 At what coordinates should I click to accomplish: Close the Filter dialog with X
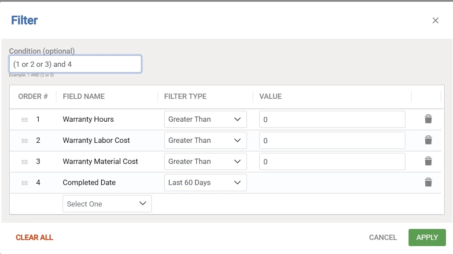(435, 20)
